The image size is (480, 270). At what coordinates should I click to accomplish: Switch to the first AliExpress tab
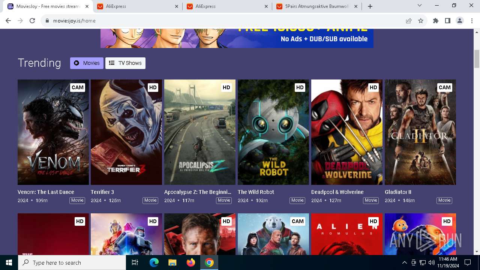tap(138, 6)
